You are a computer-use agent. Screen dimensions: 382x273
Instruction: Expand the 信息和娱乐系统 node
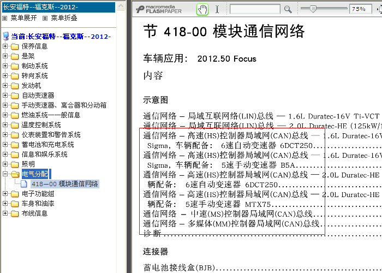pos(5,154)
